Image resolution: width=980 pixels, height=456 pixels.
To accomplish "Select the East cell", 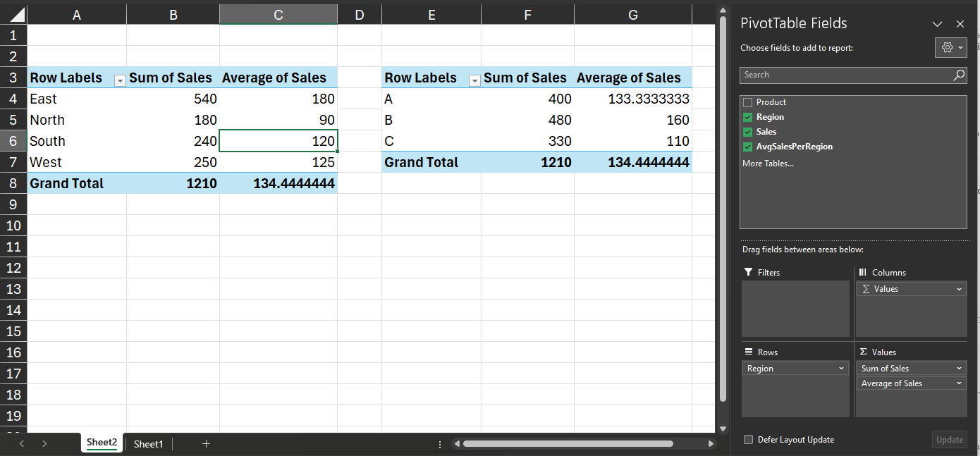I will [x=77, y=99].
